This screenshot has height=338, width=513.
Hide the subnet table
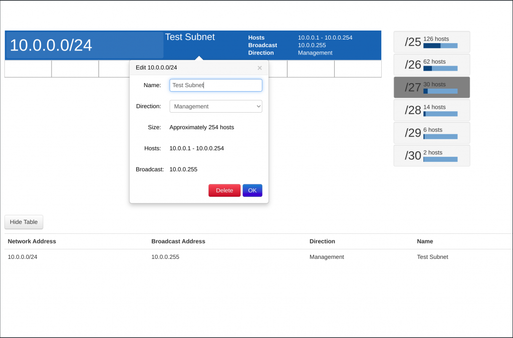click(24, 222)
